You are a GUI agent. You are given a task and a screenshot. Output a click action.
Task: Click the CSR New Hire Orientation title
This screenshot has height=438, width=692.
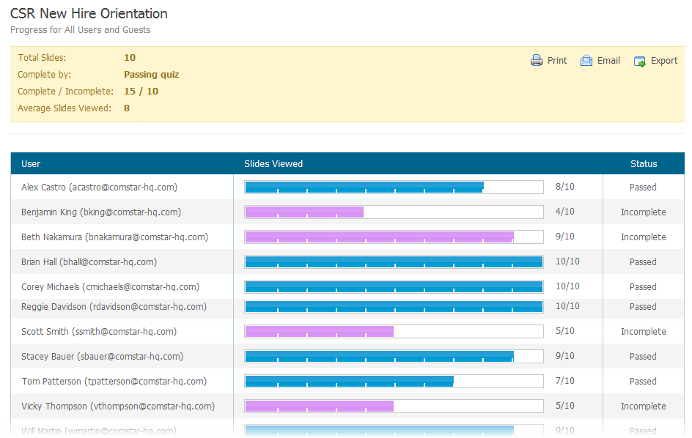[x=89, y=14]
